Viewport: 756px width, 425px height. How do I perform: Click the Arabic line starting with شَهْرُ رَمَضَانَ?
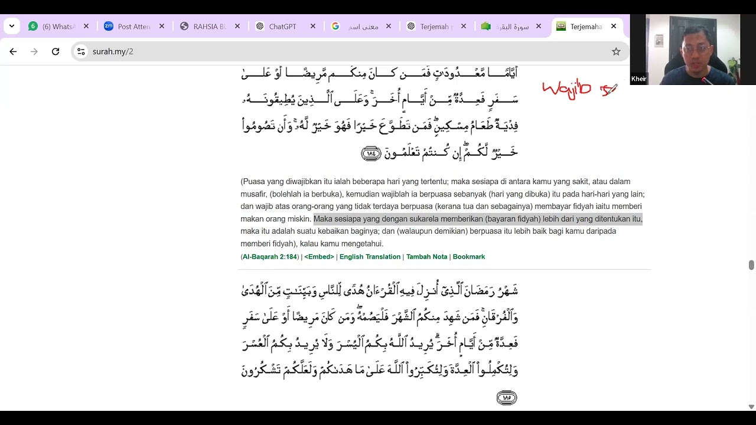coord(380,290)
